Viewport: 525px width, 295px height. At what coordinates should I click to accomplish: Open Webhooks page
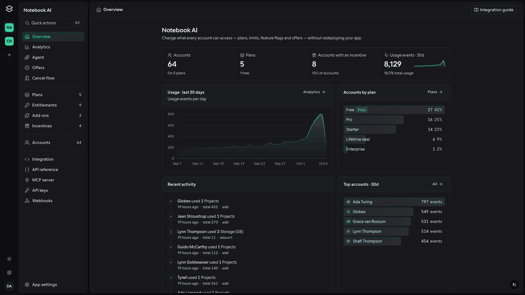53,201
